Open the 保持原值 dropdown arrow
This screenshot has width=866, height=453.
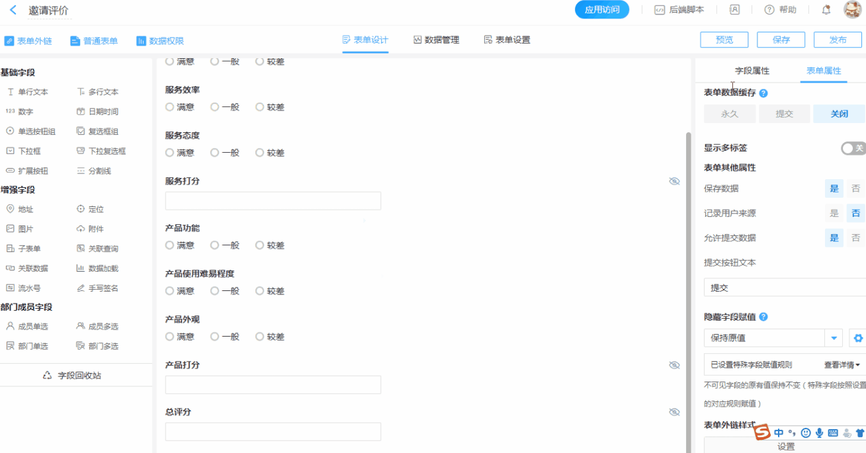pyautogui.click(x=834, y=338)
